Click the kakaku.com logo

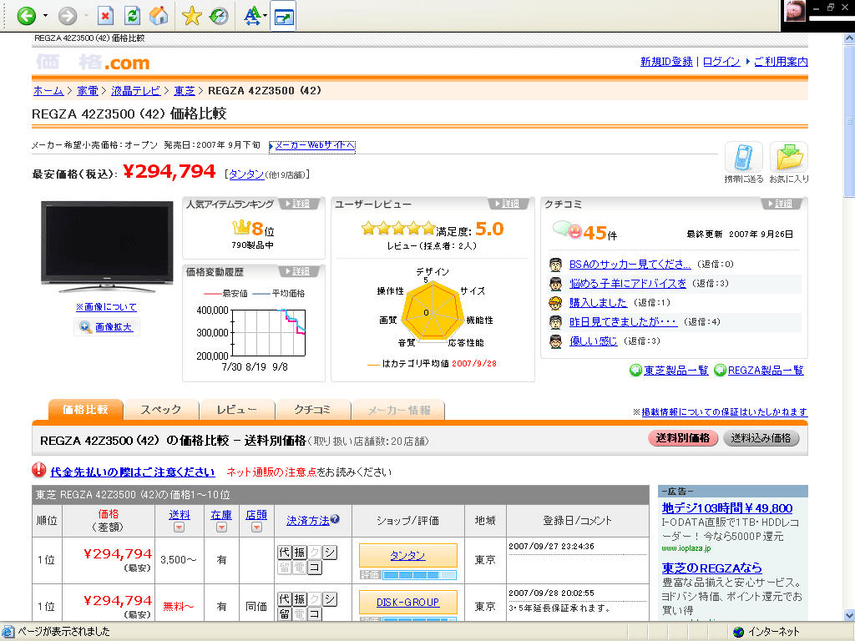93,63
